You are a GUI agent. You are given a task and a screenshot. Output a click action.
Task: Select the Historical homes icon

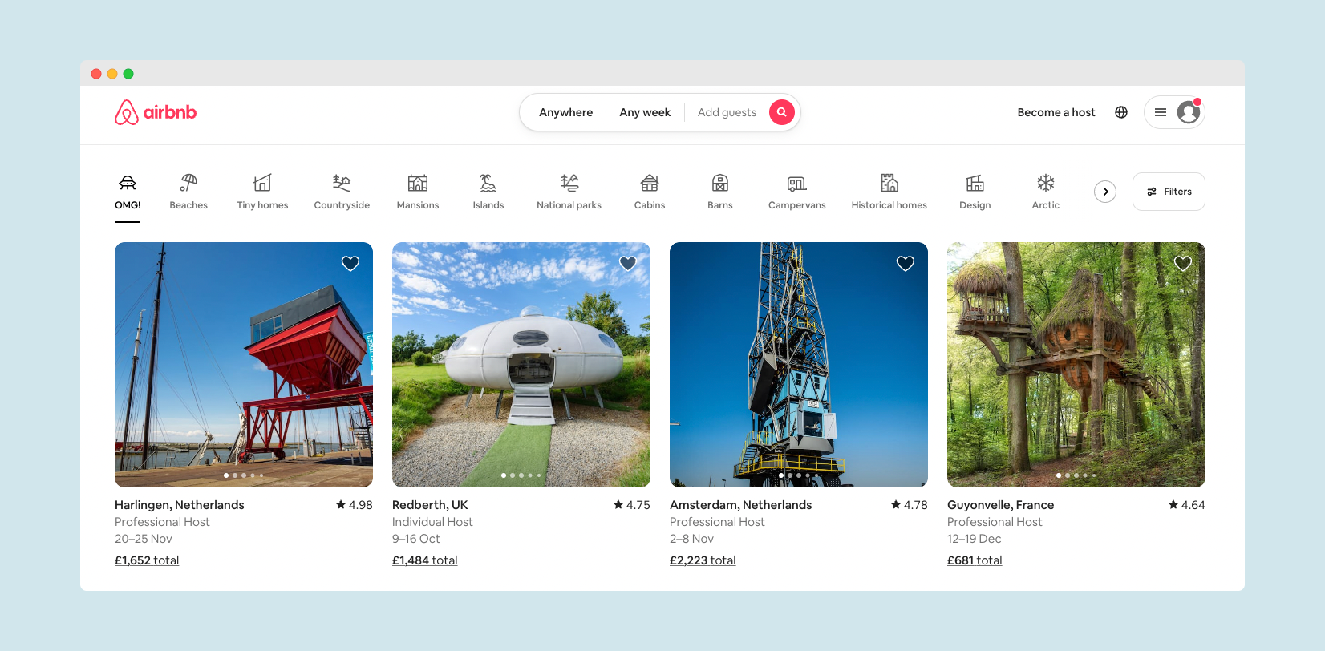click(889, 183)
